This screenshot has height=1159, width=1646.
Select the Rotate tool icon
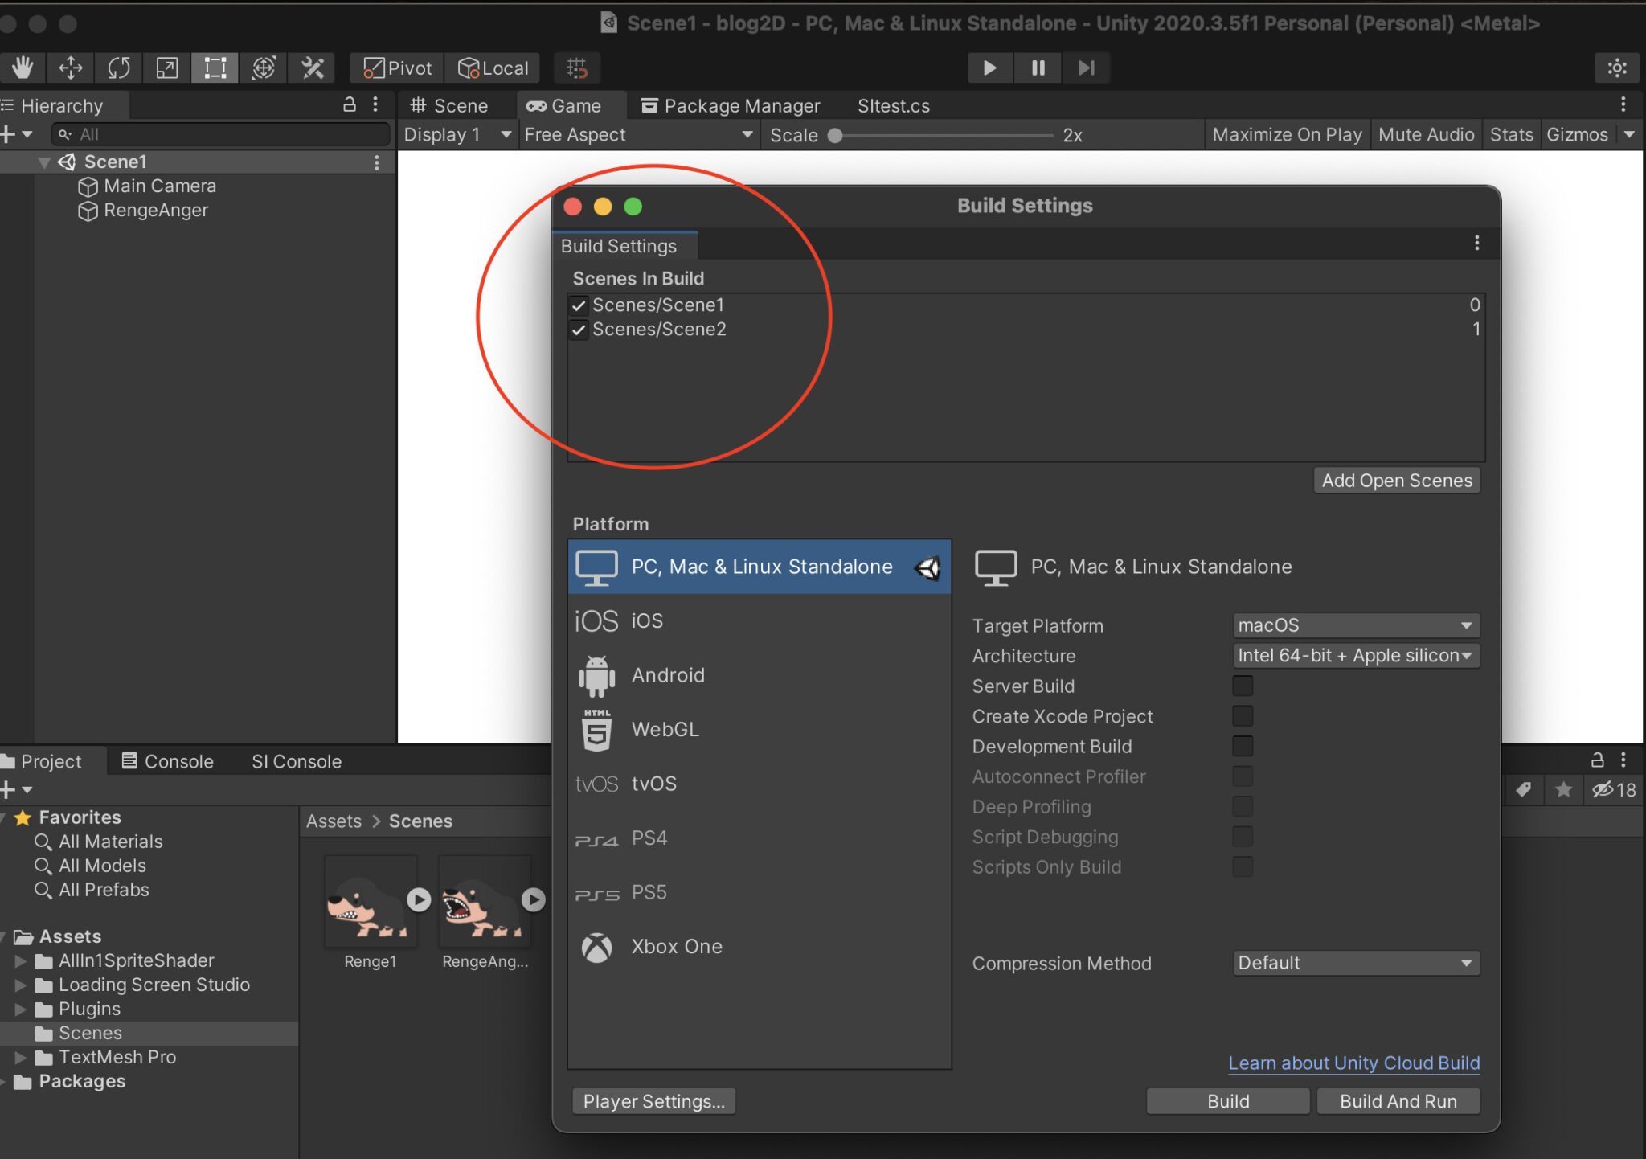(x=119, y=68)
